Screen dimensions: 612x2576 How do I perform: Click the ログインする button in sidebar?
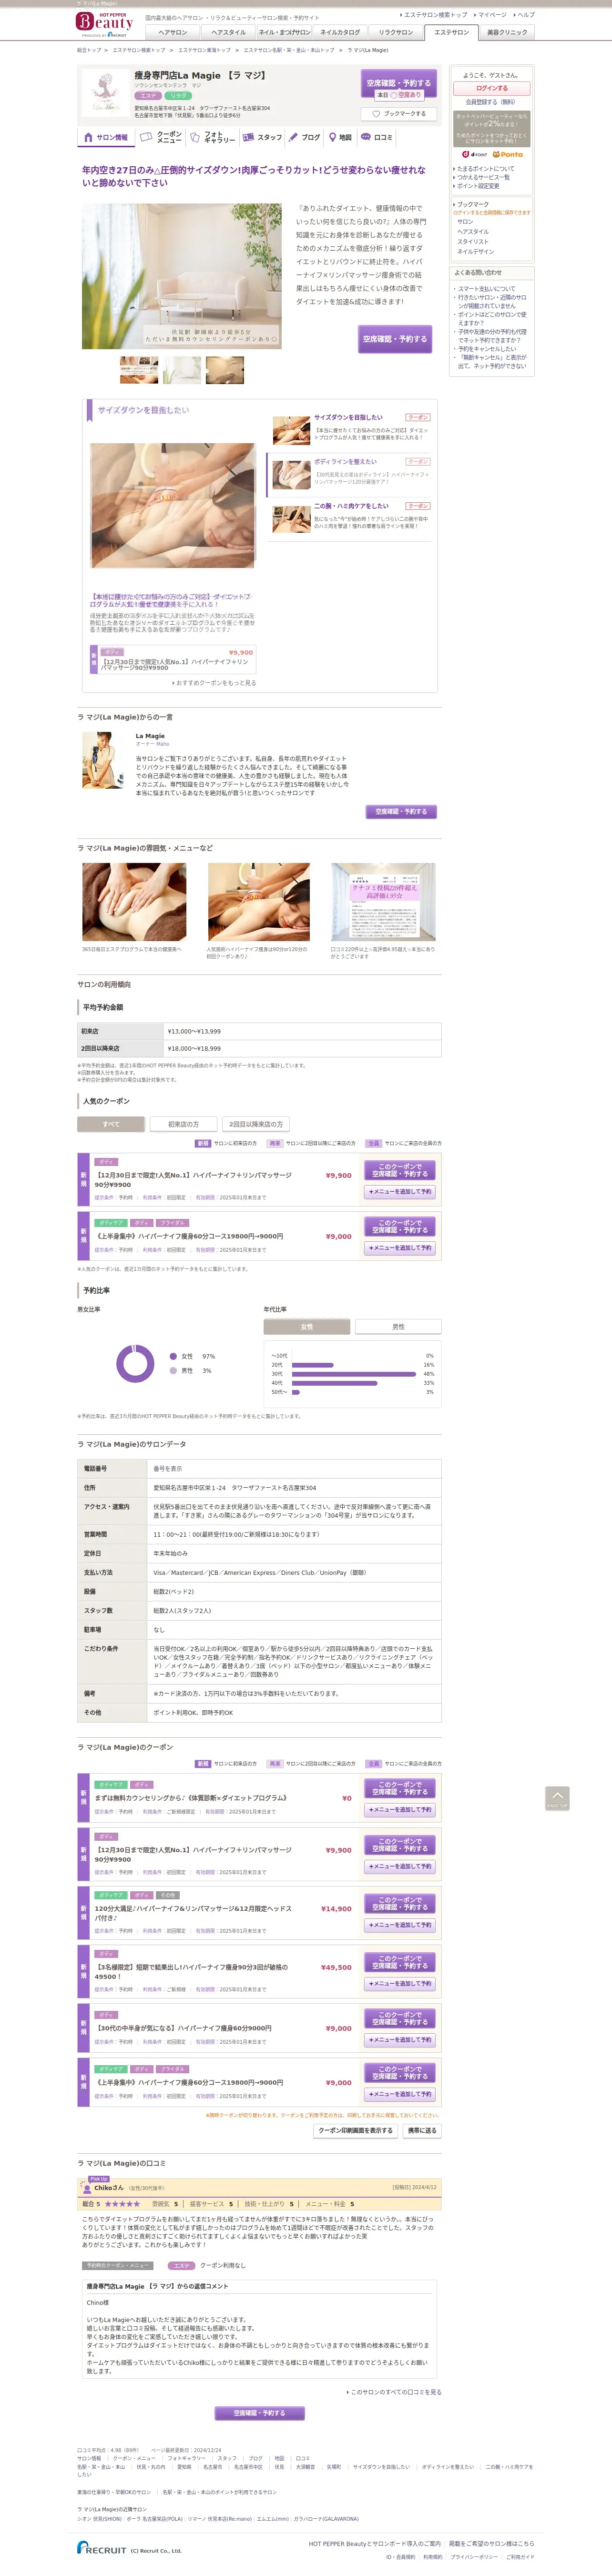(491, 88)
